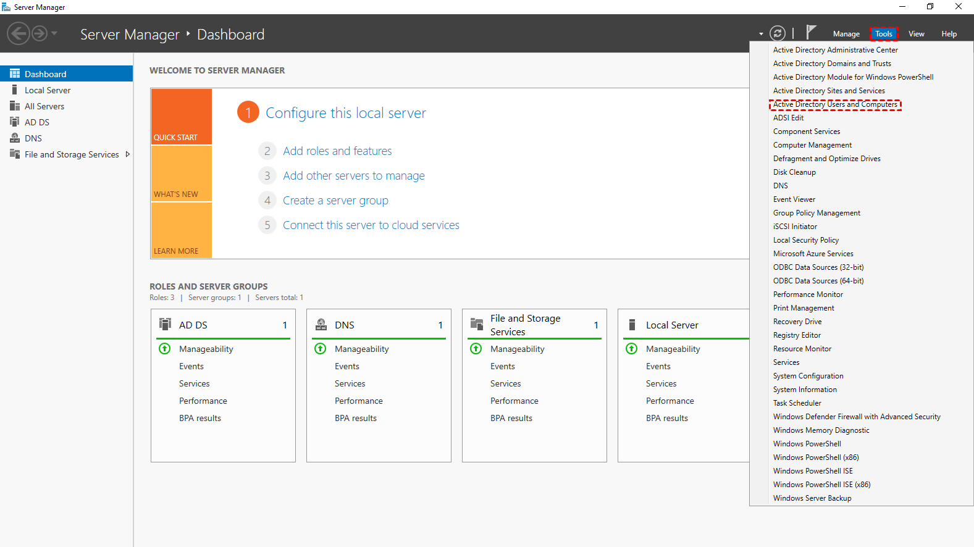The image size is (974, 547).
Task: Click Create a server group link
Action: coord(335,201)
